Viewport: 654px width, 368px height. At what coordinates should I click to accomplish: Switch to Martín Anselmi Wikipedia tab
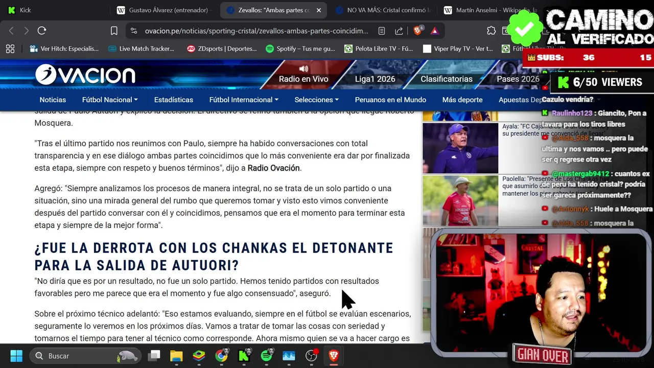pyautogui.click(x=491, y=10)
